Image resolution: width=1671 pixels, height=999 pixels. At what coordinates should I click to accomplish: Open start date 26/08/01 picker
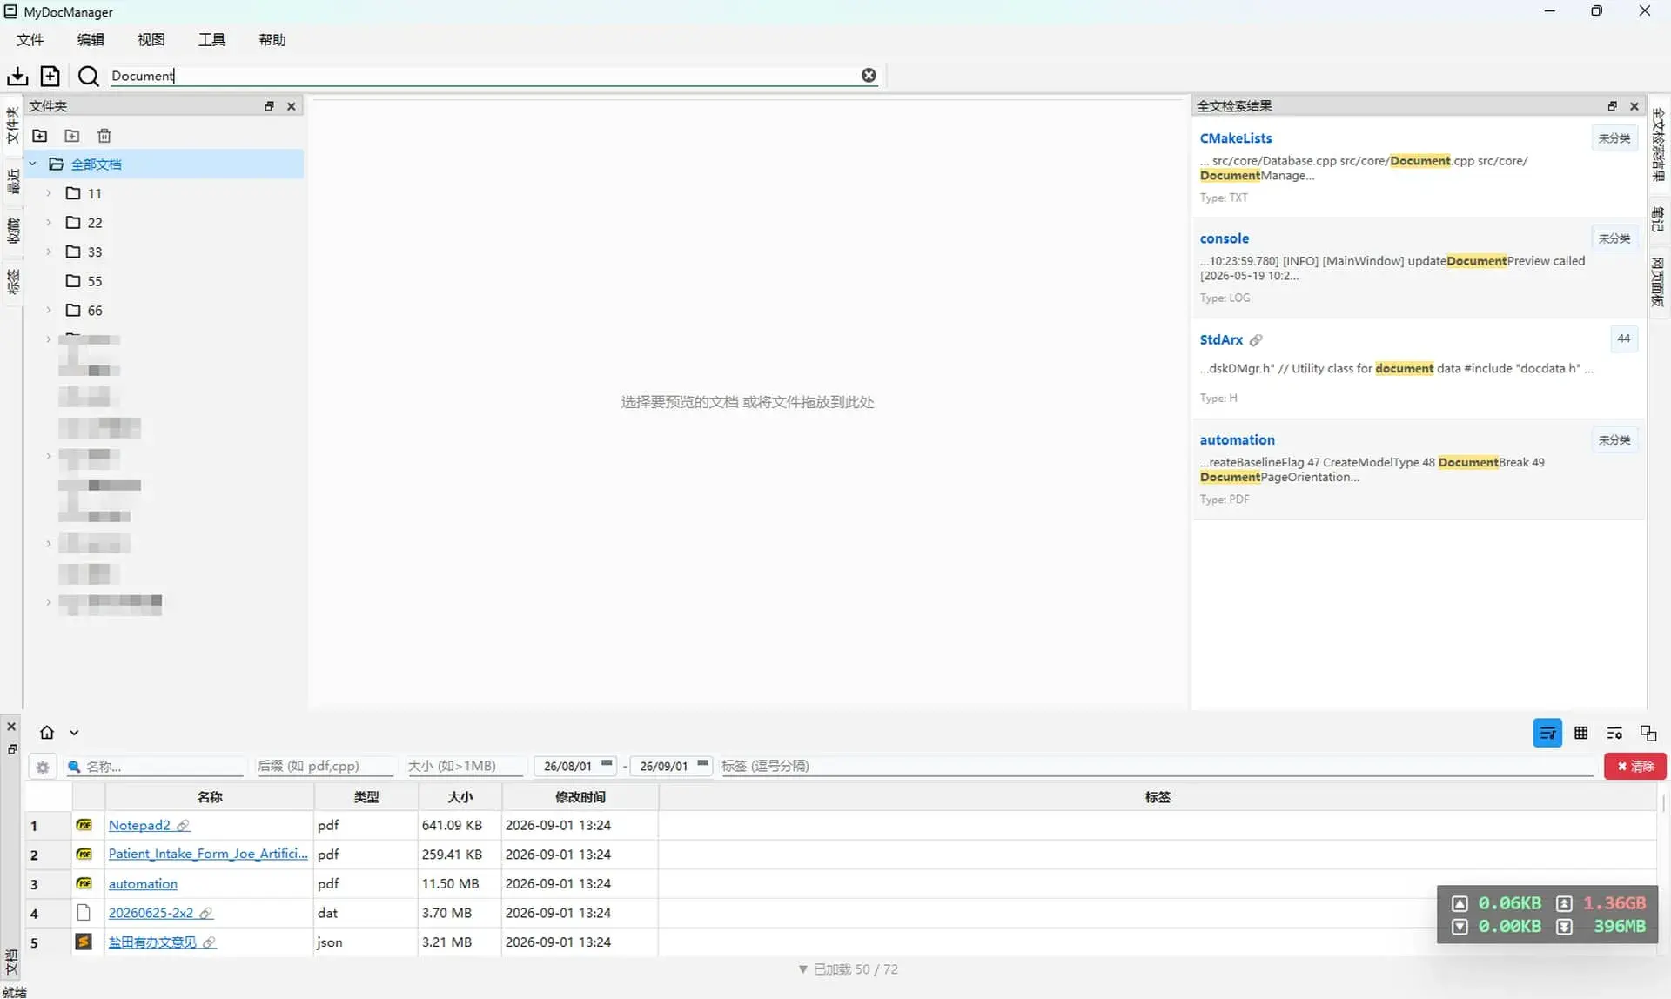coord(607,765)
